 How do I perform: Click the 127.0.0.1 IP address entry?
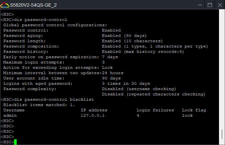(93, 115)
